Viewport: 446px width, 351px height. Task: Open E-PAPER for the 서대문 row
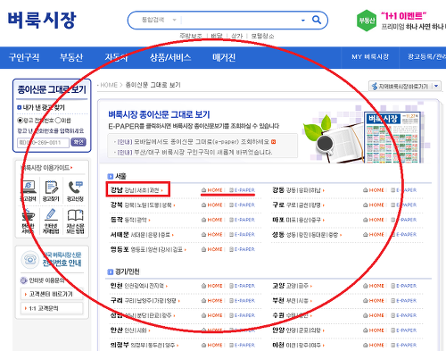[x=242, y=235]
